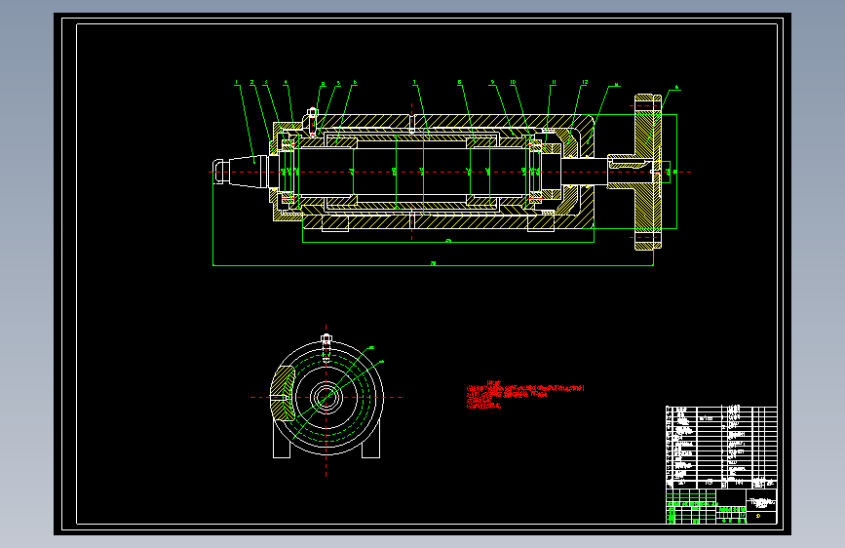
Task: Select part balloon number 11
Action: (554, 83)
